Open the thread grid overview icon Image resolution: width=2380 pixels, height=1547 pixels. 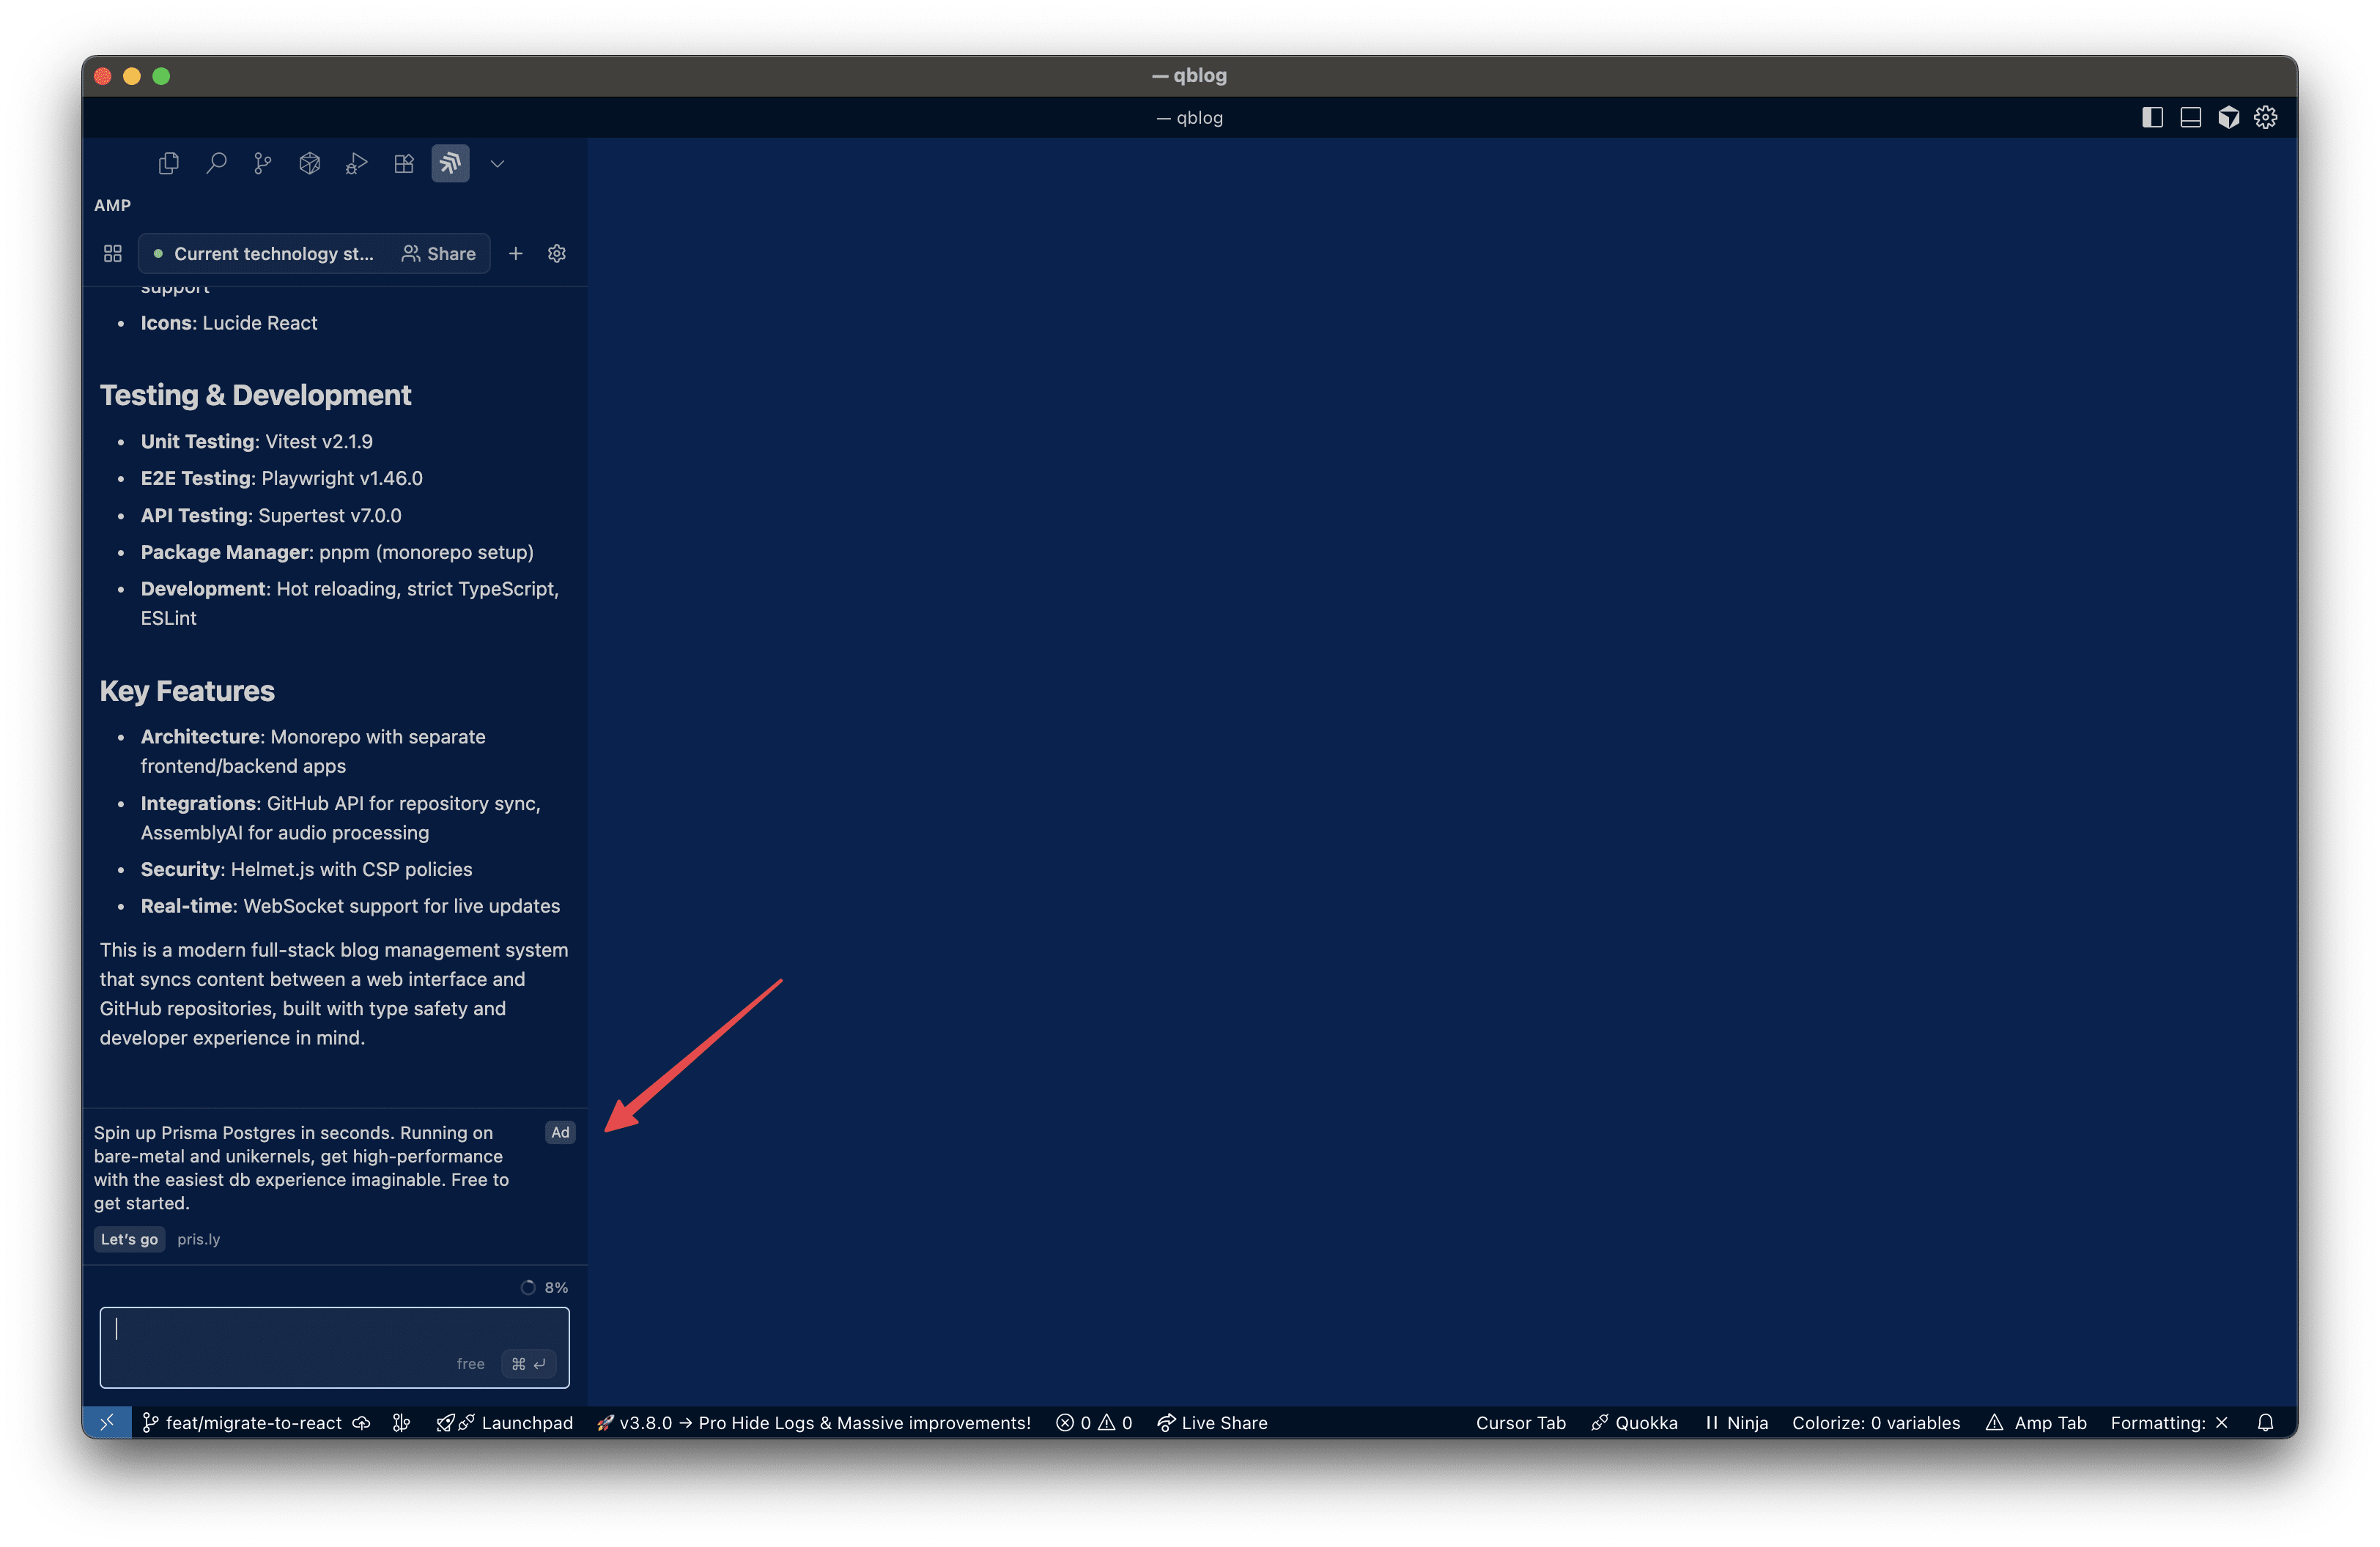(x=113, y=254)
